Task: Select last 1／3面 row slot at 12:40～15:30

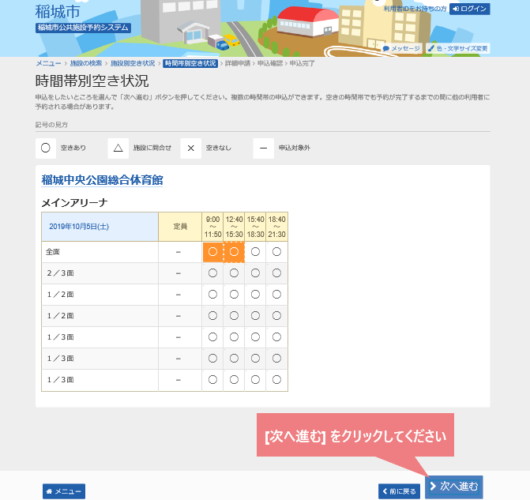Action: (234, 380)
